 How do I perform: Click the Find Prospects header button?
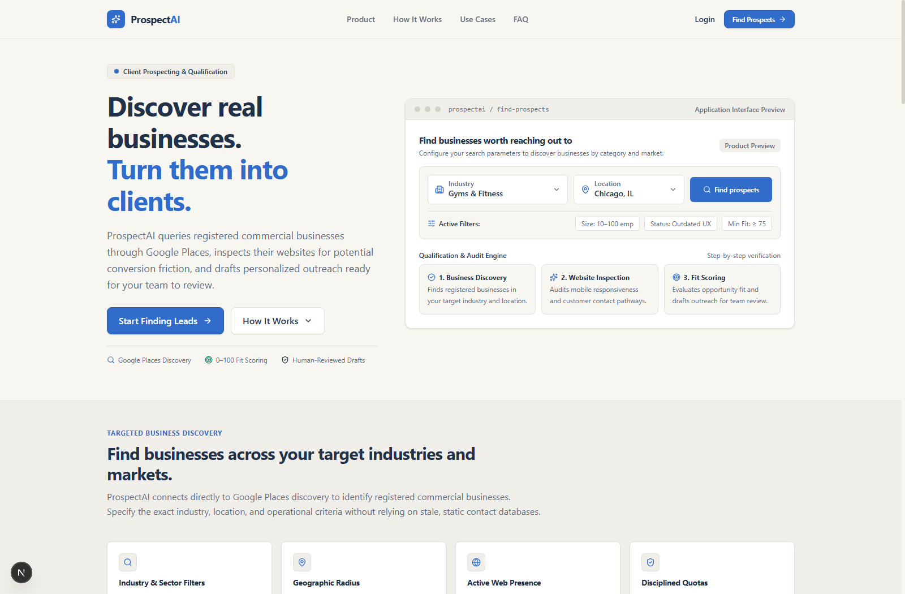pyautogui.click(x=759, y=19)
